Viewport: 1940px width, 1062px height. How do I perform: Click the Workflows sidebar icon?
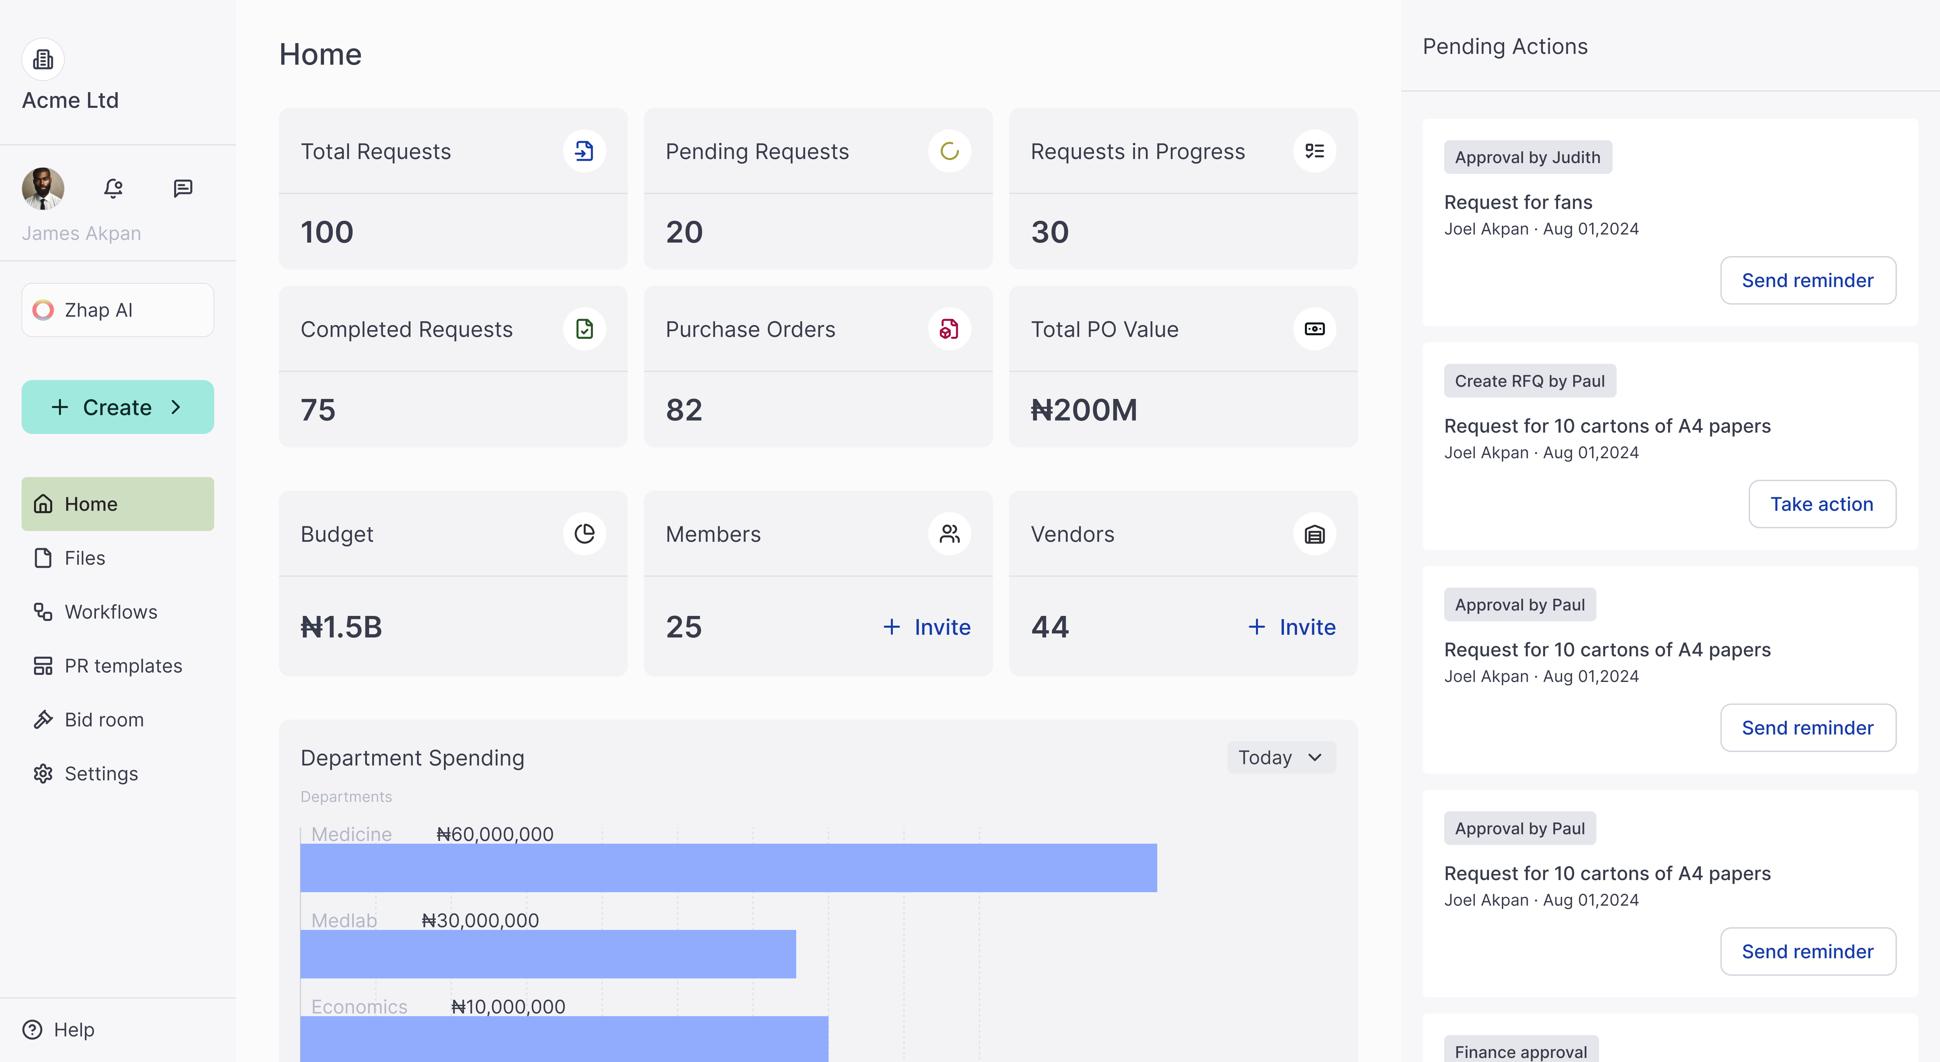click(x=43, y=612)
